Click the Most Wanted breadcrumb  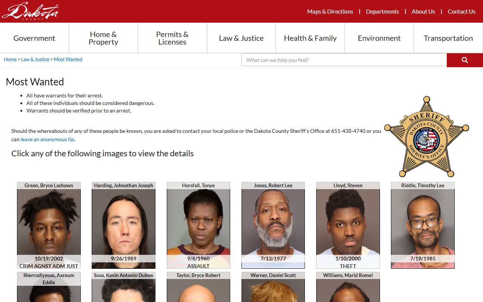coord(68,60)
